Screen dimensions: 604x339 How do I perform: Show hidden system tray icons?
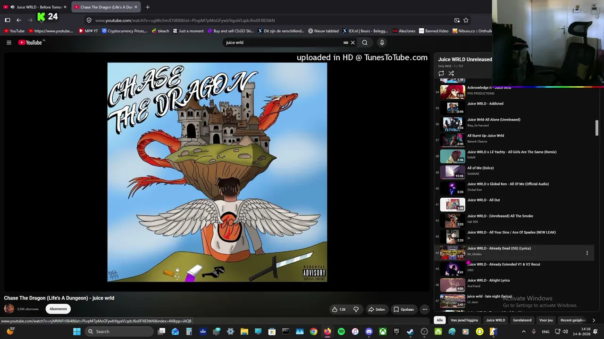click(x=523, y=331)
